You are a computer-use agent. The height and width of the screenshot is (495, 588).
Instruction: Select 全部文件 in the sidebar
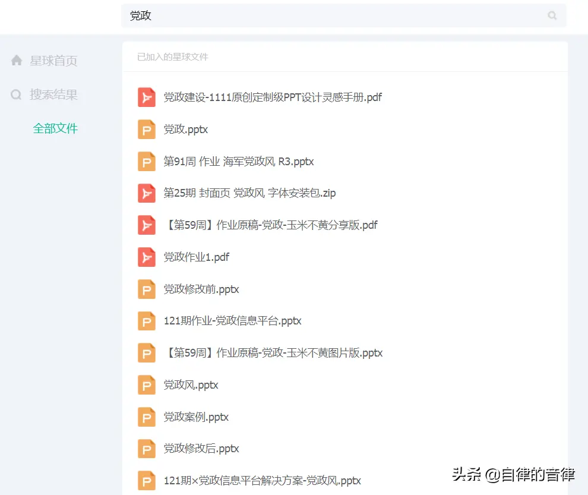(56, 128)
